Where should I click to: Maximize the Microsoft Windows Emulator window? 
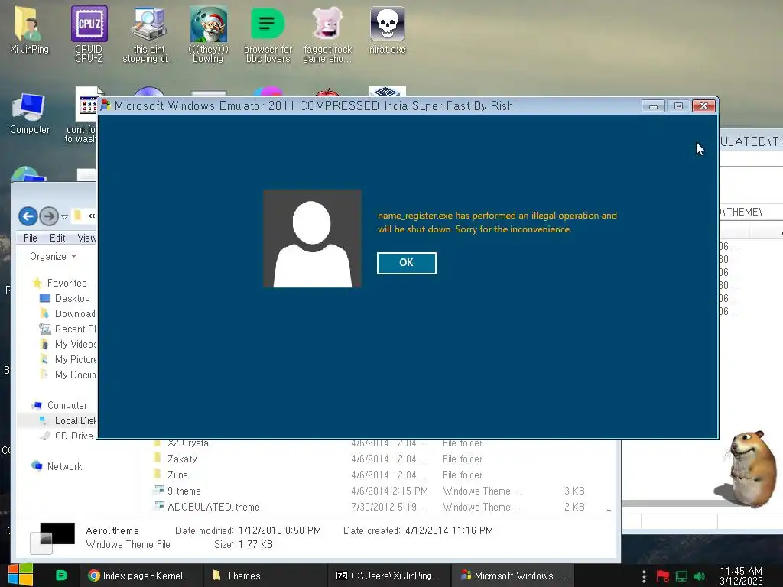click(x=678, y=105)
